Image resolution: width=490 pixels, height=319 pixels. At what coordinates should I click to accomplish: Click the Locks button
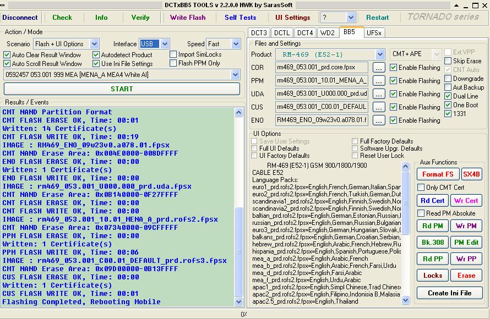(x=433, y=276)
